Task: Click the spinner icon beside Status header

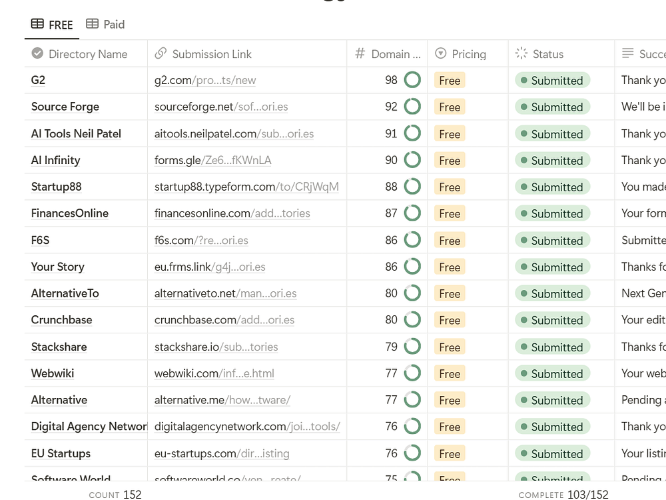Action: 521,54
